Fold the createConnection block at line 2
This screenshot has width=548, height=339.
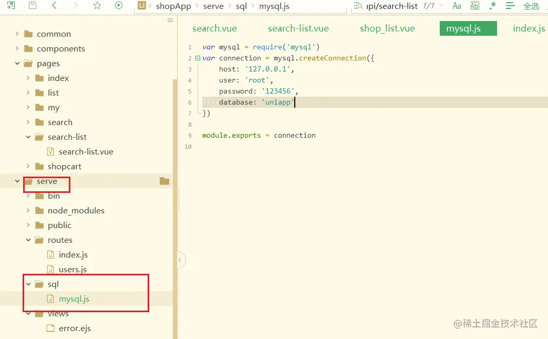[198, 58]
